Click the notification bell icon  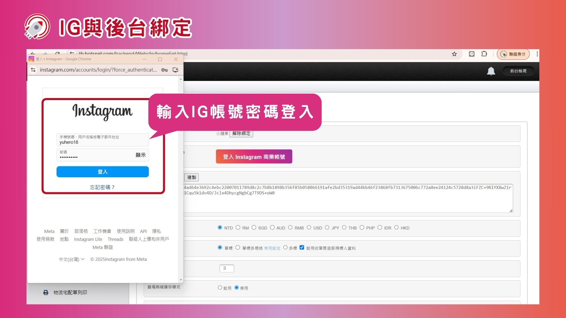click(x=491, y=71)
